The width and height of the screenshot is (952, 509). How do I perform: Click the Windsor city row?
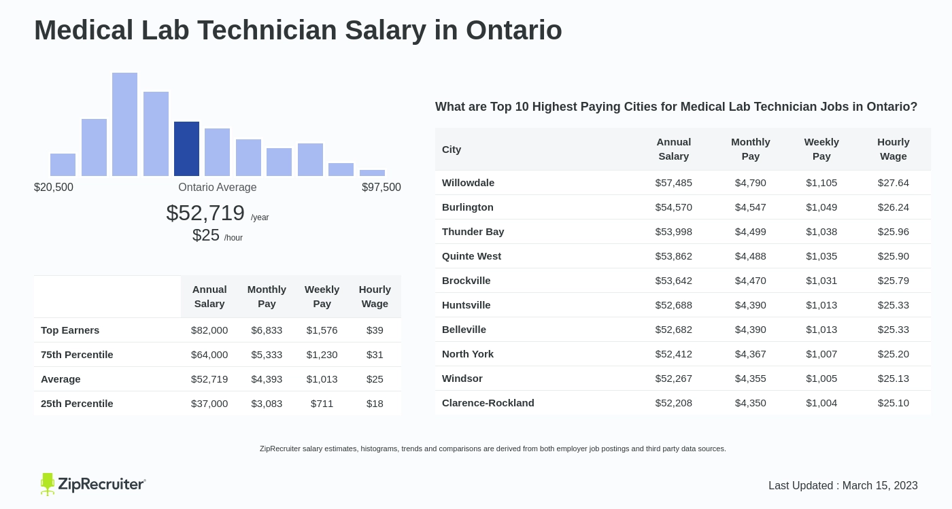point(683,378)
